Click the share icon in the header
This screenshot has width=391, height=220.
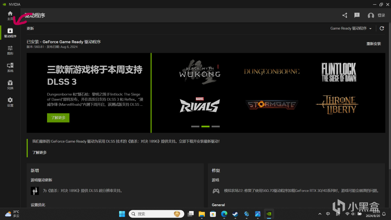(x=345, y=15)
